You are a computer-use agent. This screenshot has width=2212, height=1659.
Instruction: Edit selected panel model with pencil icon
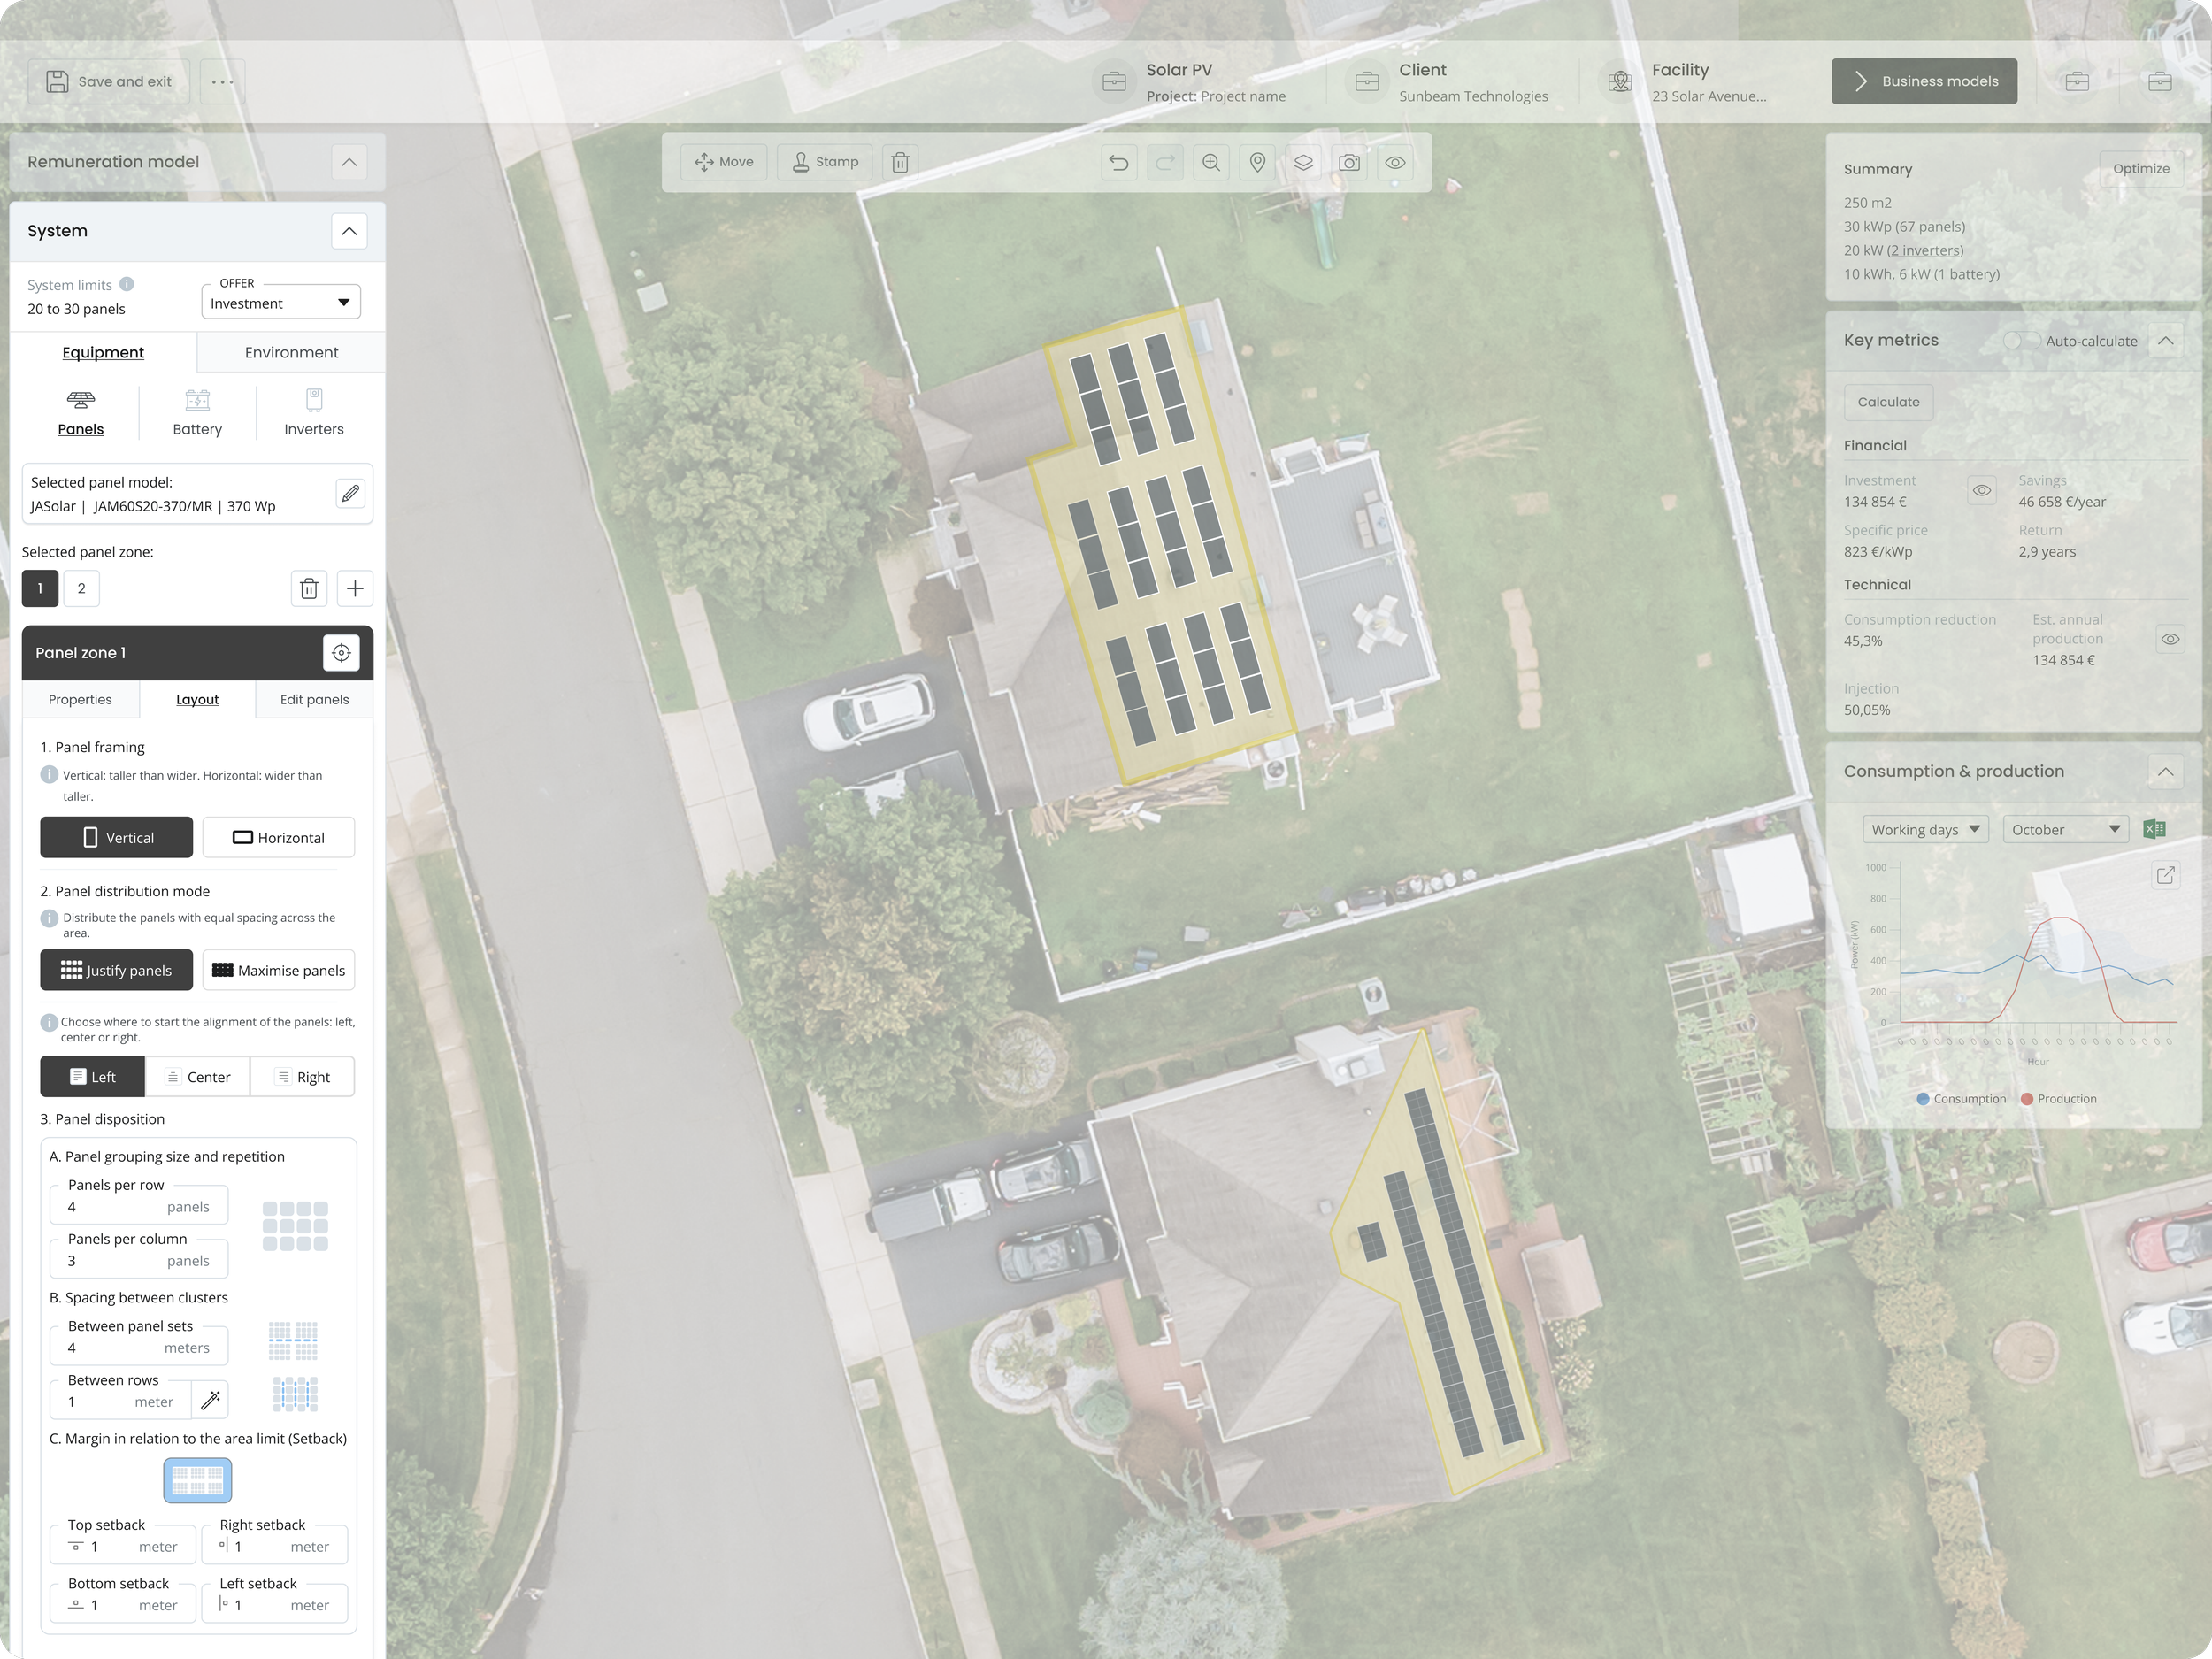click(350, 493)
